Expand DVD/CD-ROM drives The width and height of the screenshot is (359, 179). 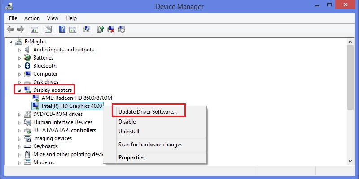point(20,115)
